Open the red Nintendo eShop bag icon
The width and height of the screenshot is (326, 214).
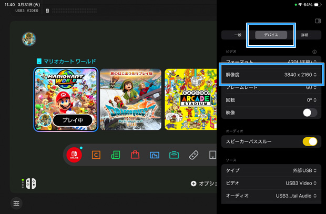point(135,155)
